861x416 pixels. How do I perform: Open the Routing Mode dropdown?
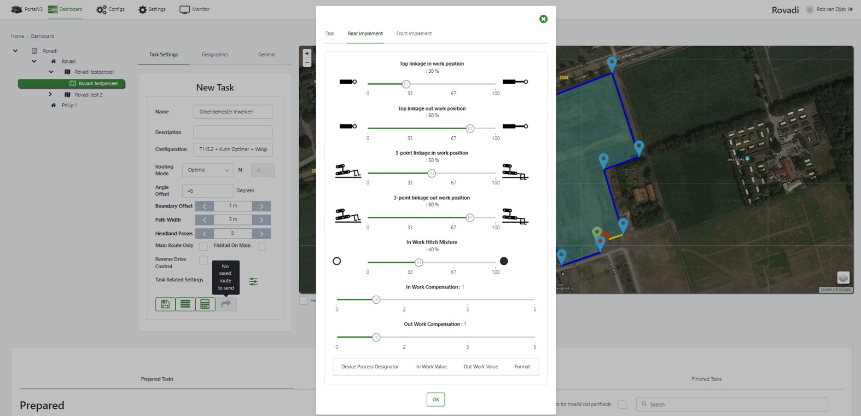click(208, 170)
